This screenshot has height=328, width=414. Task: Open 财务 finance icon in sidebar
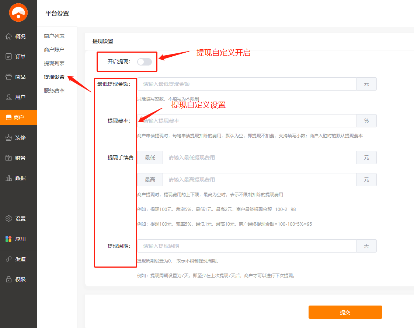coord(9,158)
